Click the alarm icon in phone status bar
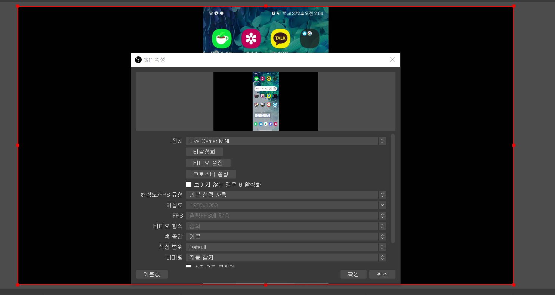 (x=273, y=13)
